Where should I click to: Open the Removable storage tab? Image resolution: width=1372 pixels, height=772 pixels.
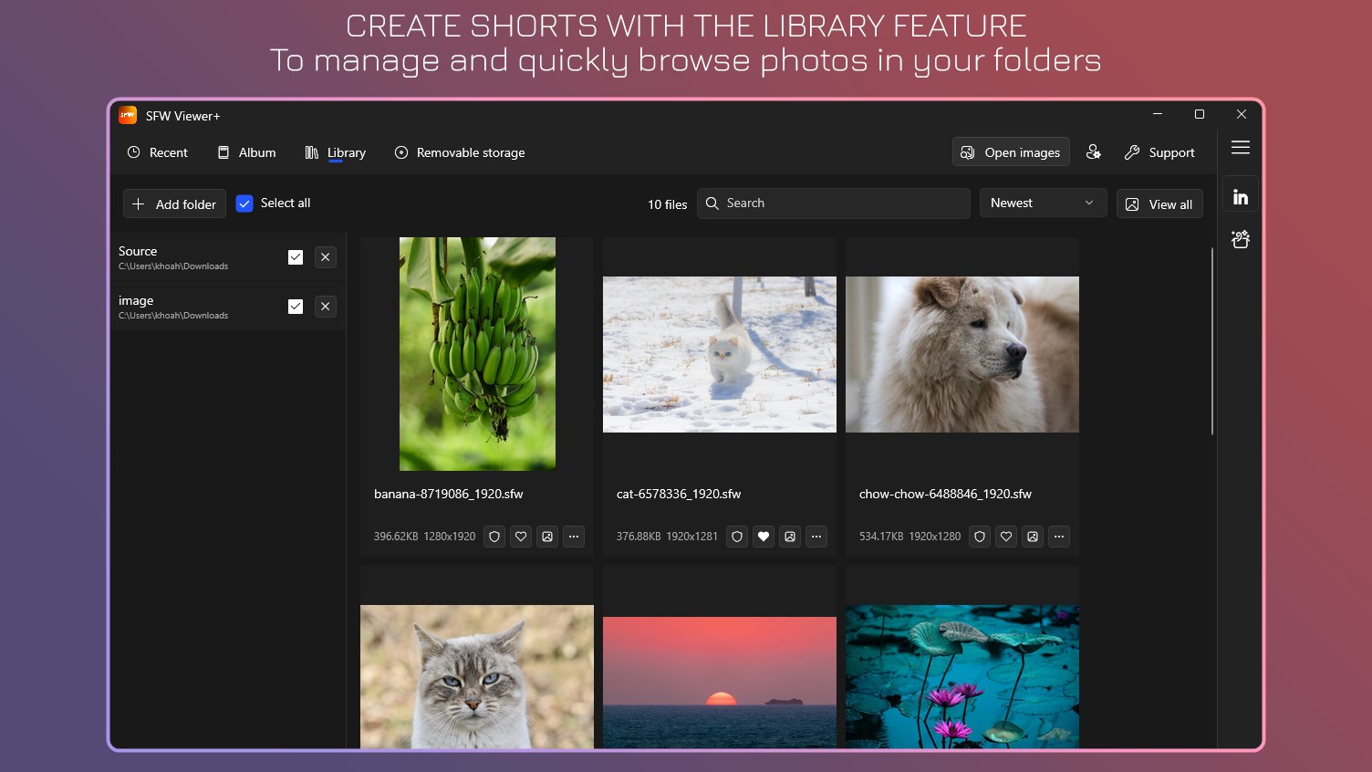(460, 152)
